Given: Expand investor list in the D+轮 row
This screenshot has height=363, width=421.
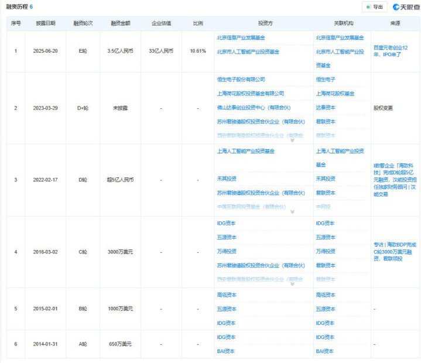Looking at the screenshot, I should point(292,140).
